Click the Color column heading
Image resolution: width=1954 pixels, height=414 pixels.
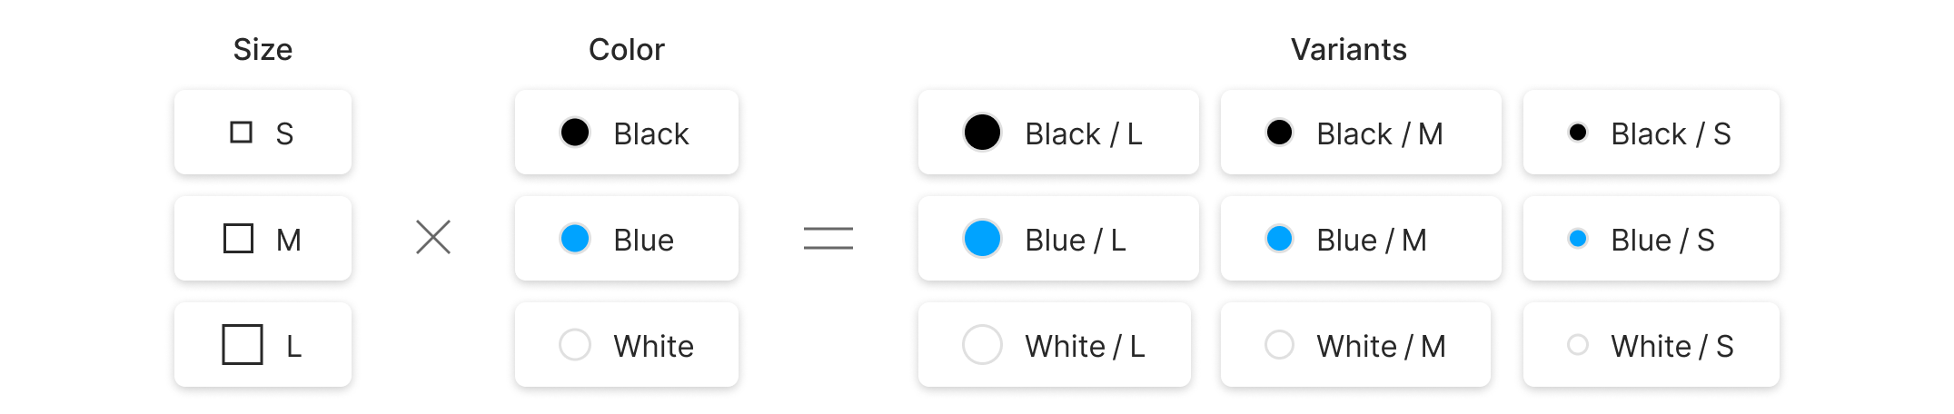626,49
